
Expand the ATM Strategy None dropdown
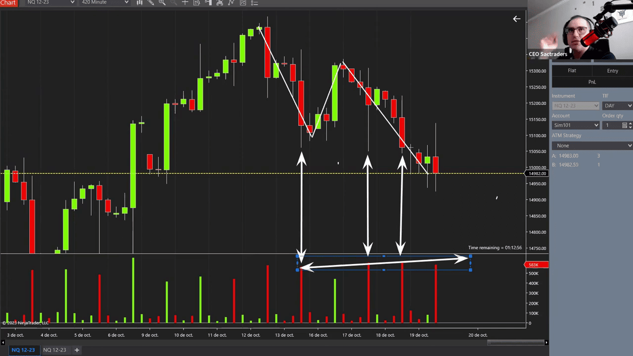pos(592,145)
